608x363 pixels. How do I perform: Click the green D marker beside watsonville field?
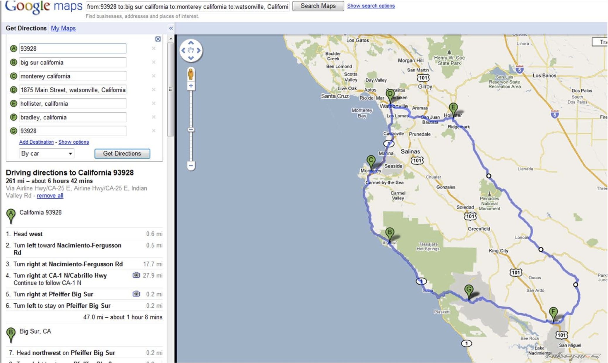point(13,90)
